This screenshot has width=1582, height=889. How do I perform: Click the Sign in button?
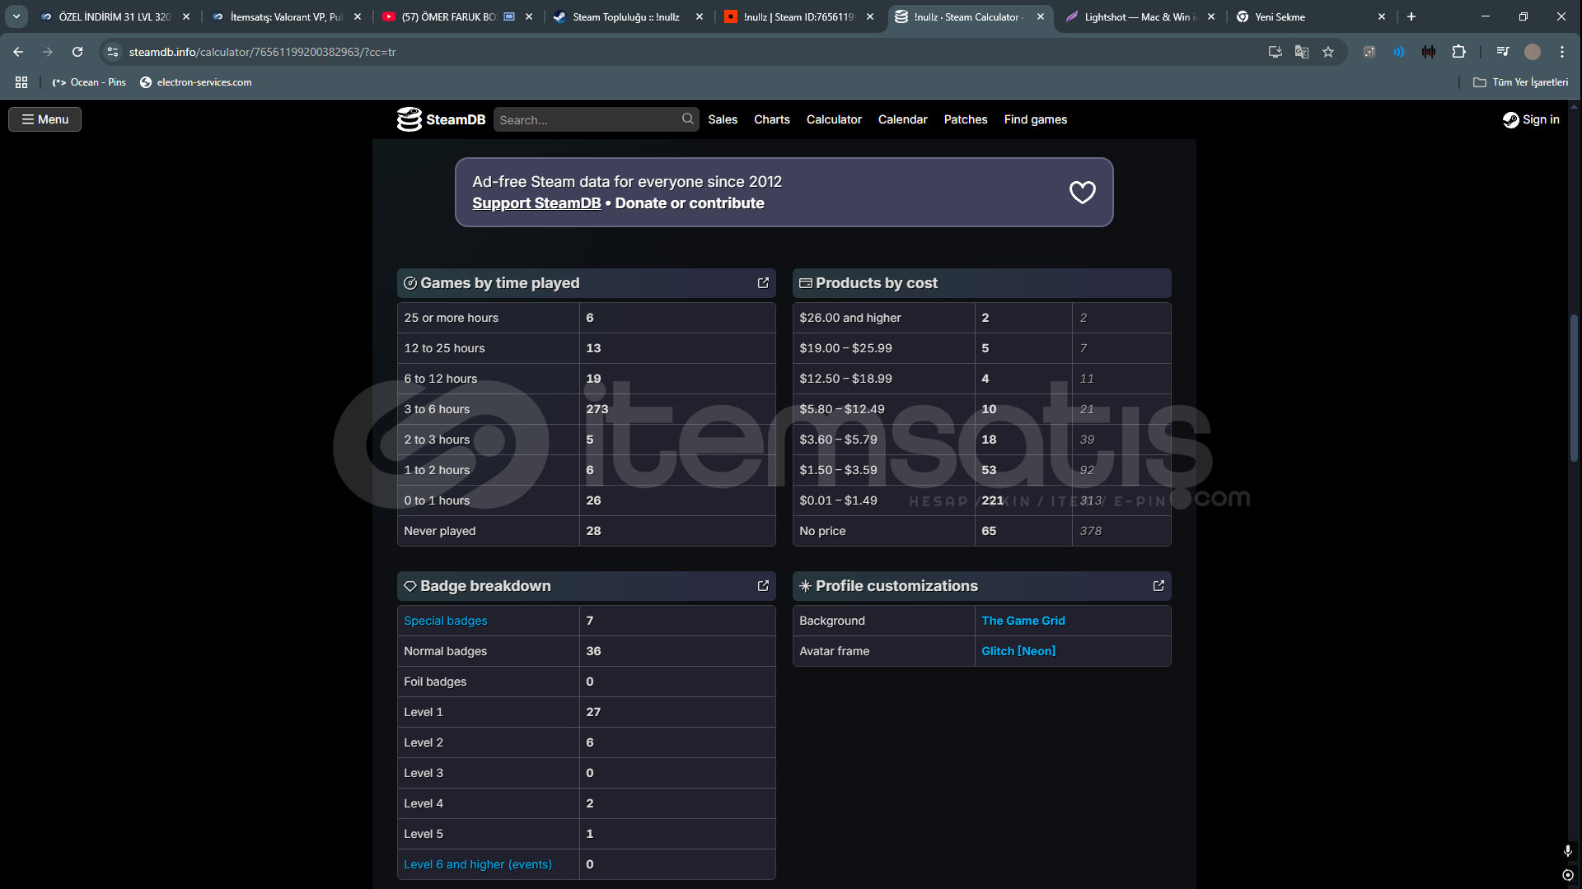[1531, 119]
